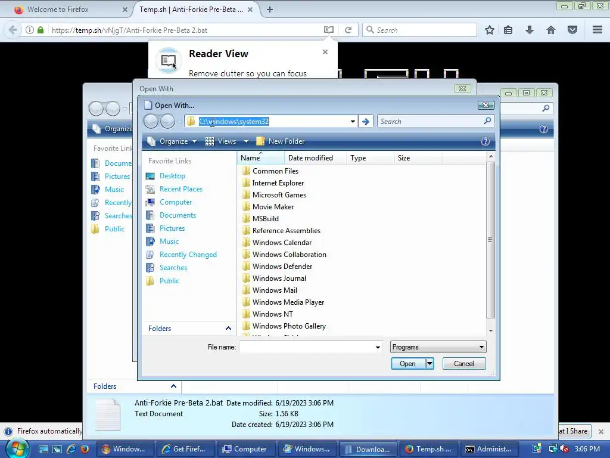Expand the File name dropdown arrow
This screenshot has width=610, height=458.
coord(377,347)
